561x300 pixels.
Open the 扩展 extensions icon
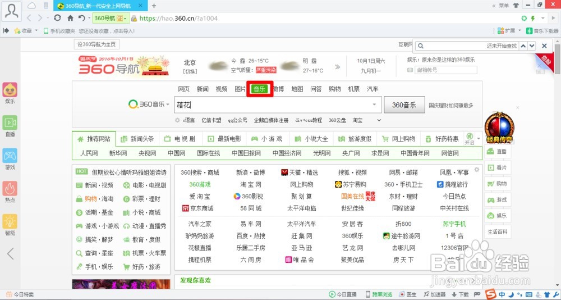[500, 31]
